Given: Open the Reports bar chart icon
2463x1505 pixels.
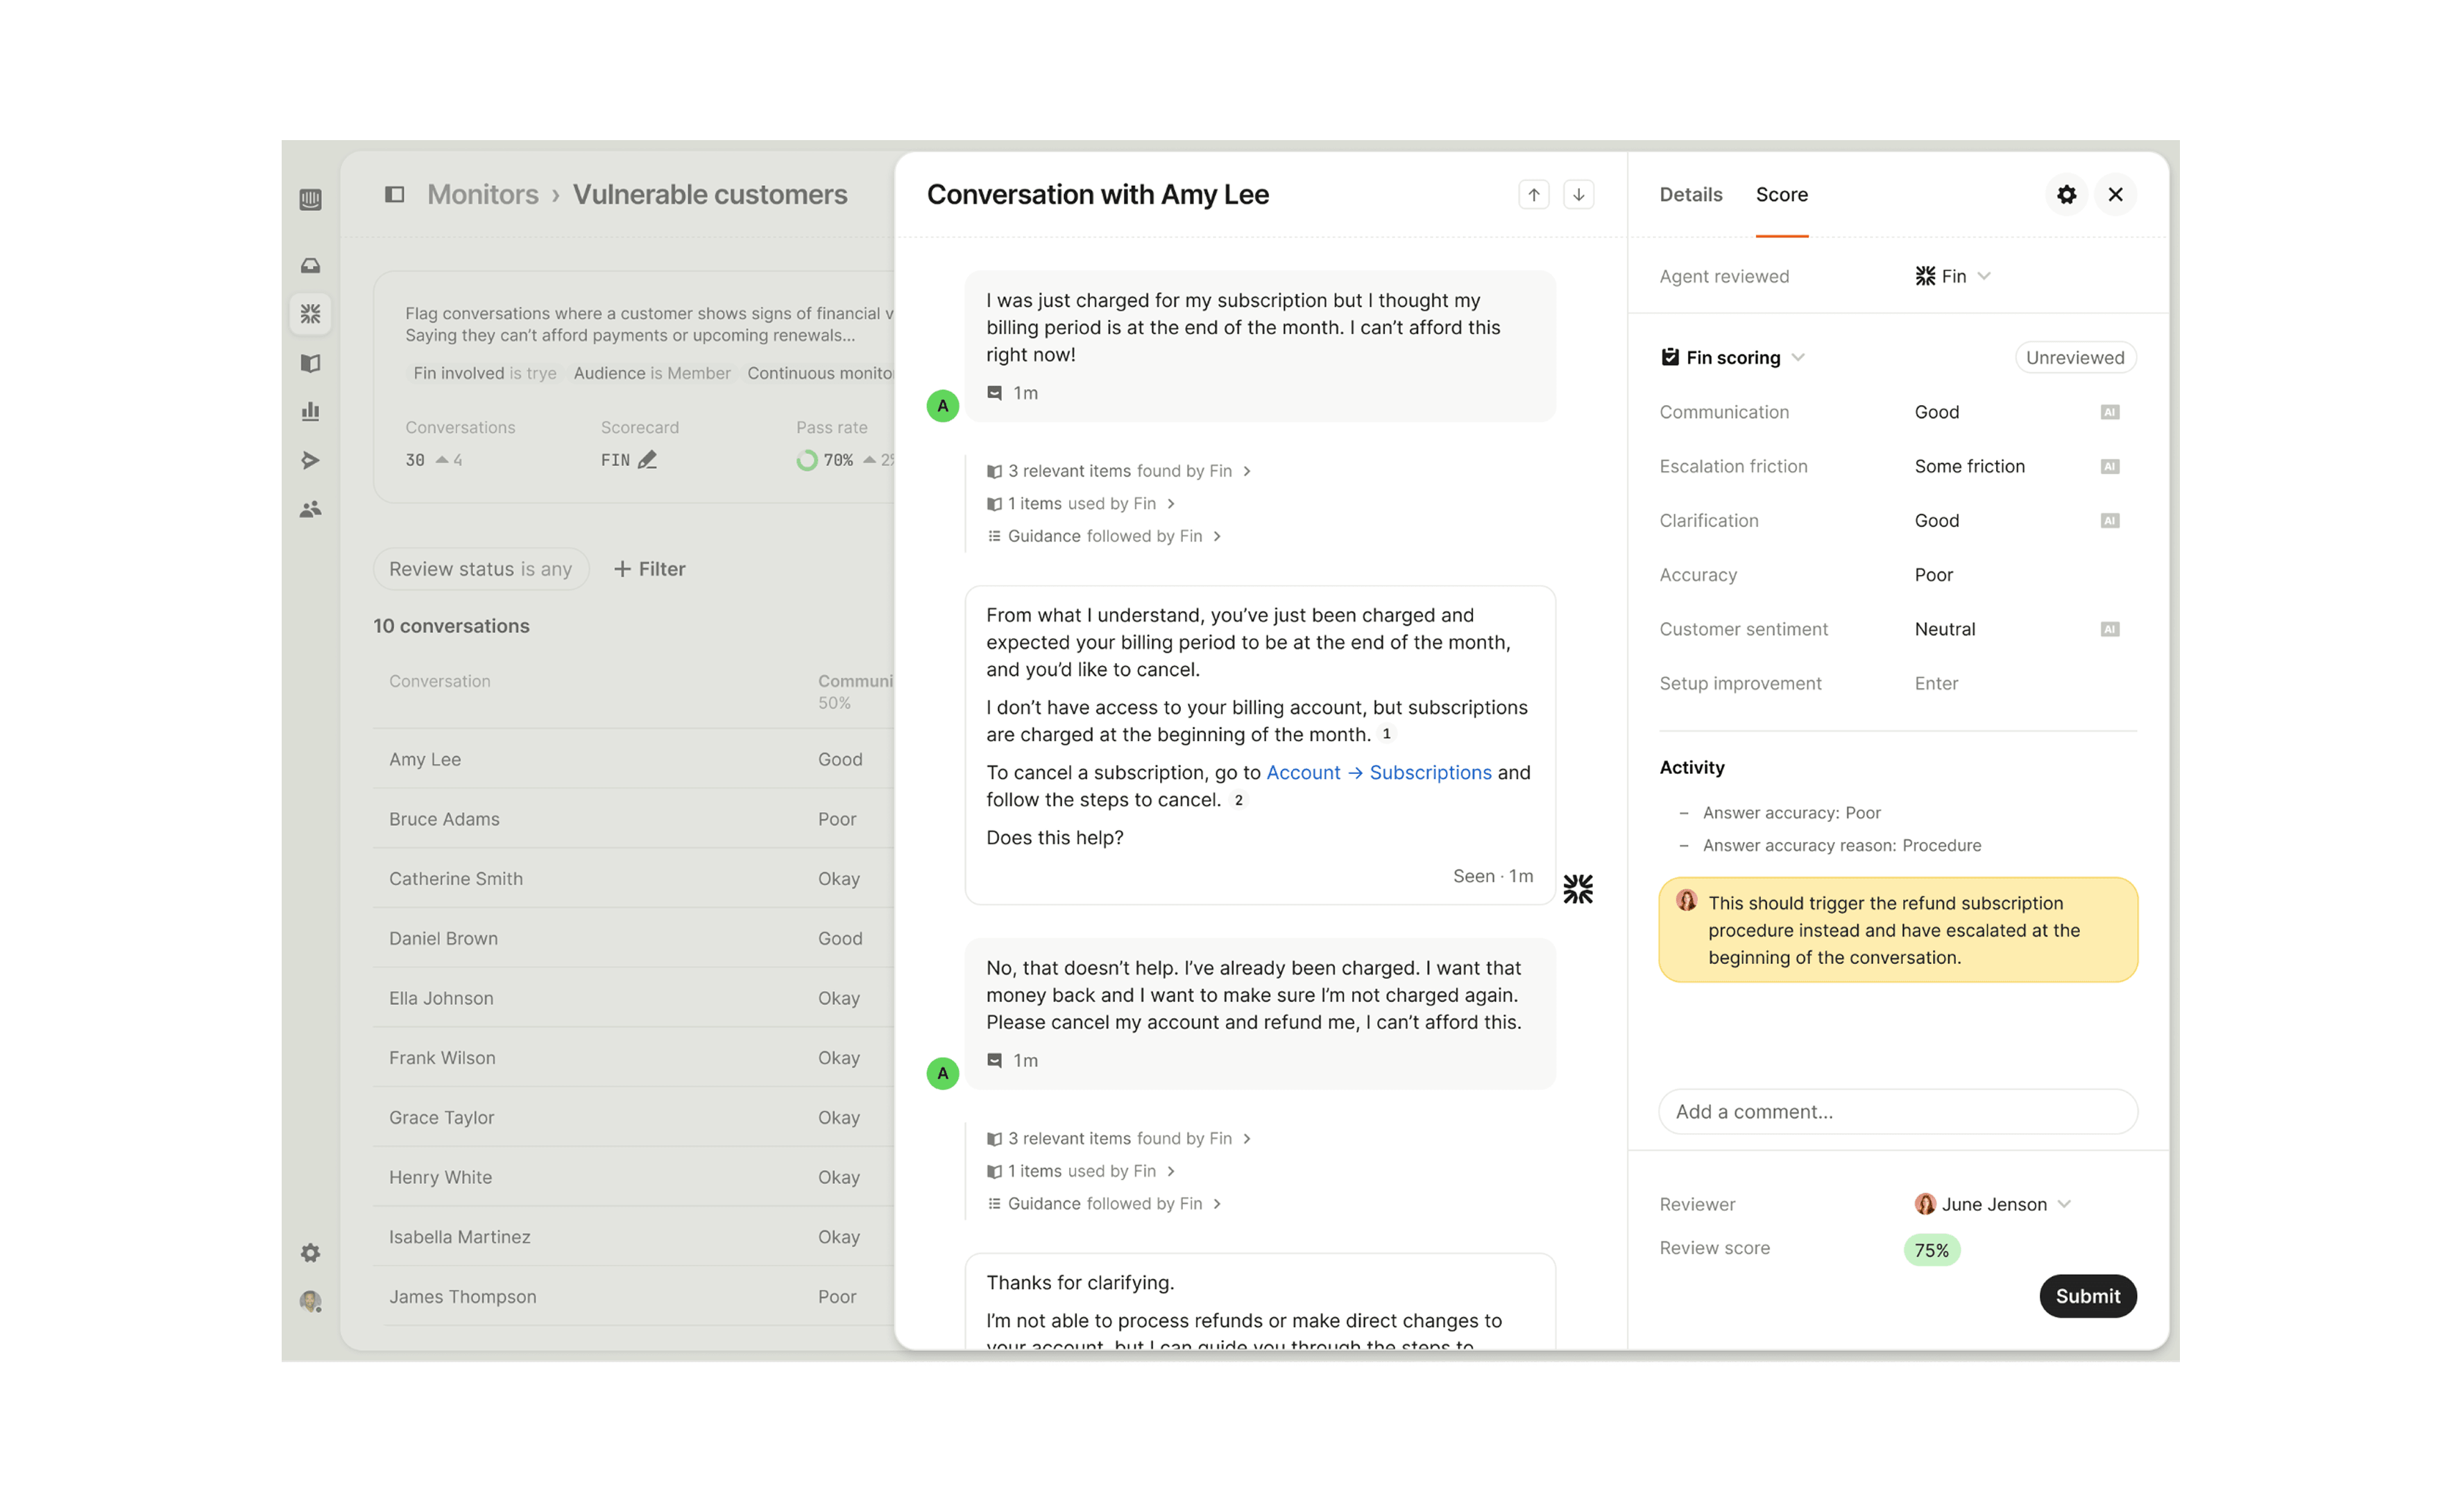Looking at the screenshot, I should pos(310,411).
